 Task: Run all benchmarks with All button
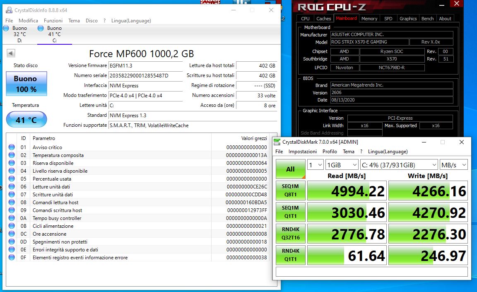pos(291,169)
